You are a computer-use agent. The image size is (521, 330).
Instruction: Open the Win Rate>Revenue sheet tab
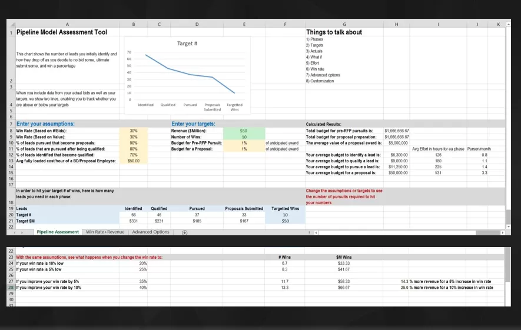[105, 232]
